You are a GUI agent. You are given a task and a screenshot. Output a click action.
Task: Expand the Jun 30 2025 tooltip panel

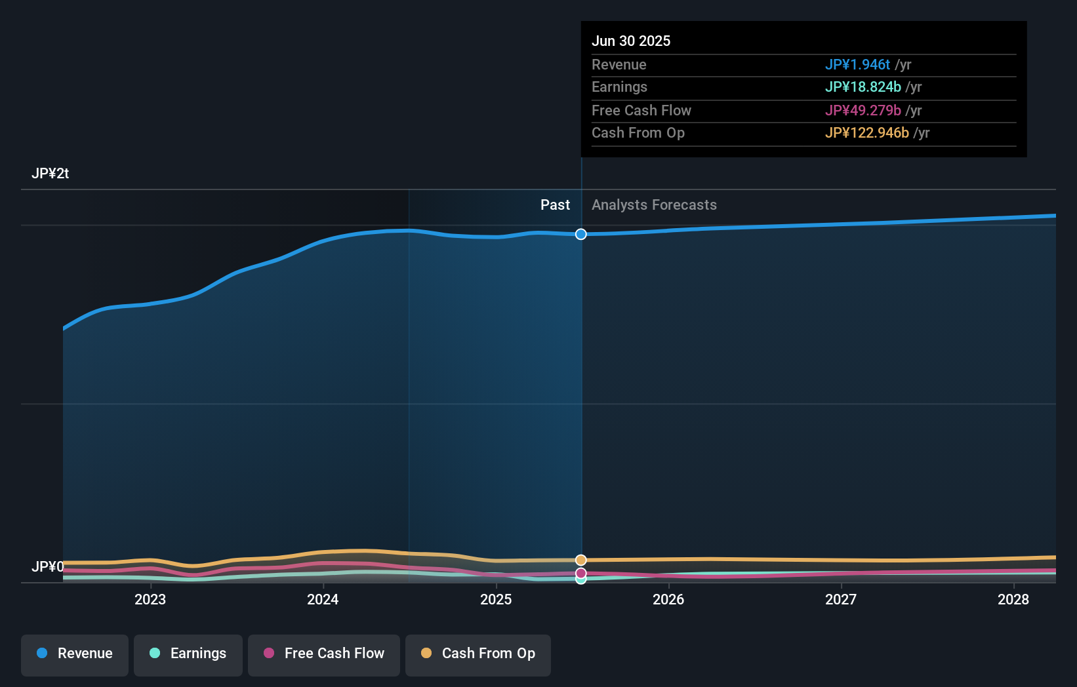[803, 88]
